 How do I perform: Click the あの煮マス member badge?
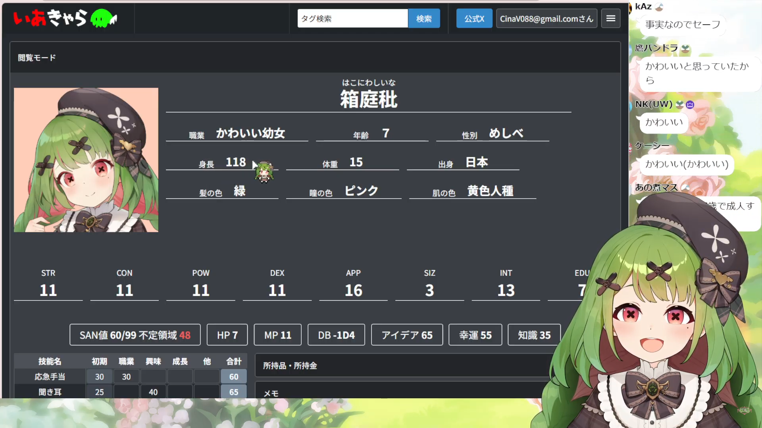coord(685,187)
